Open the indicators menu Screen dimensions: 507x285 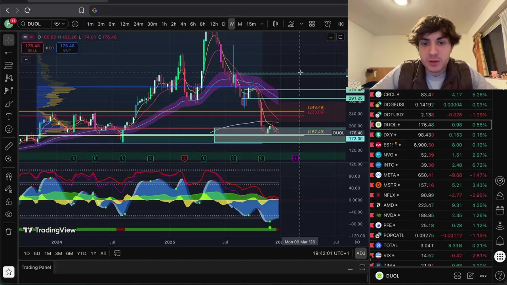(291, 24)
